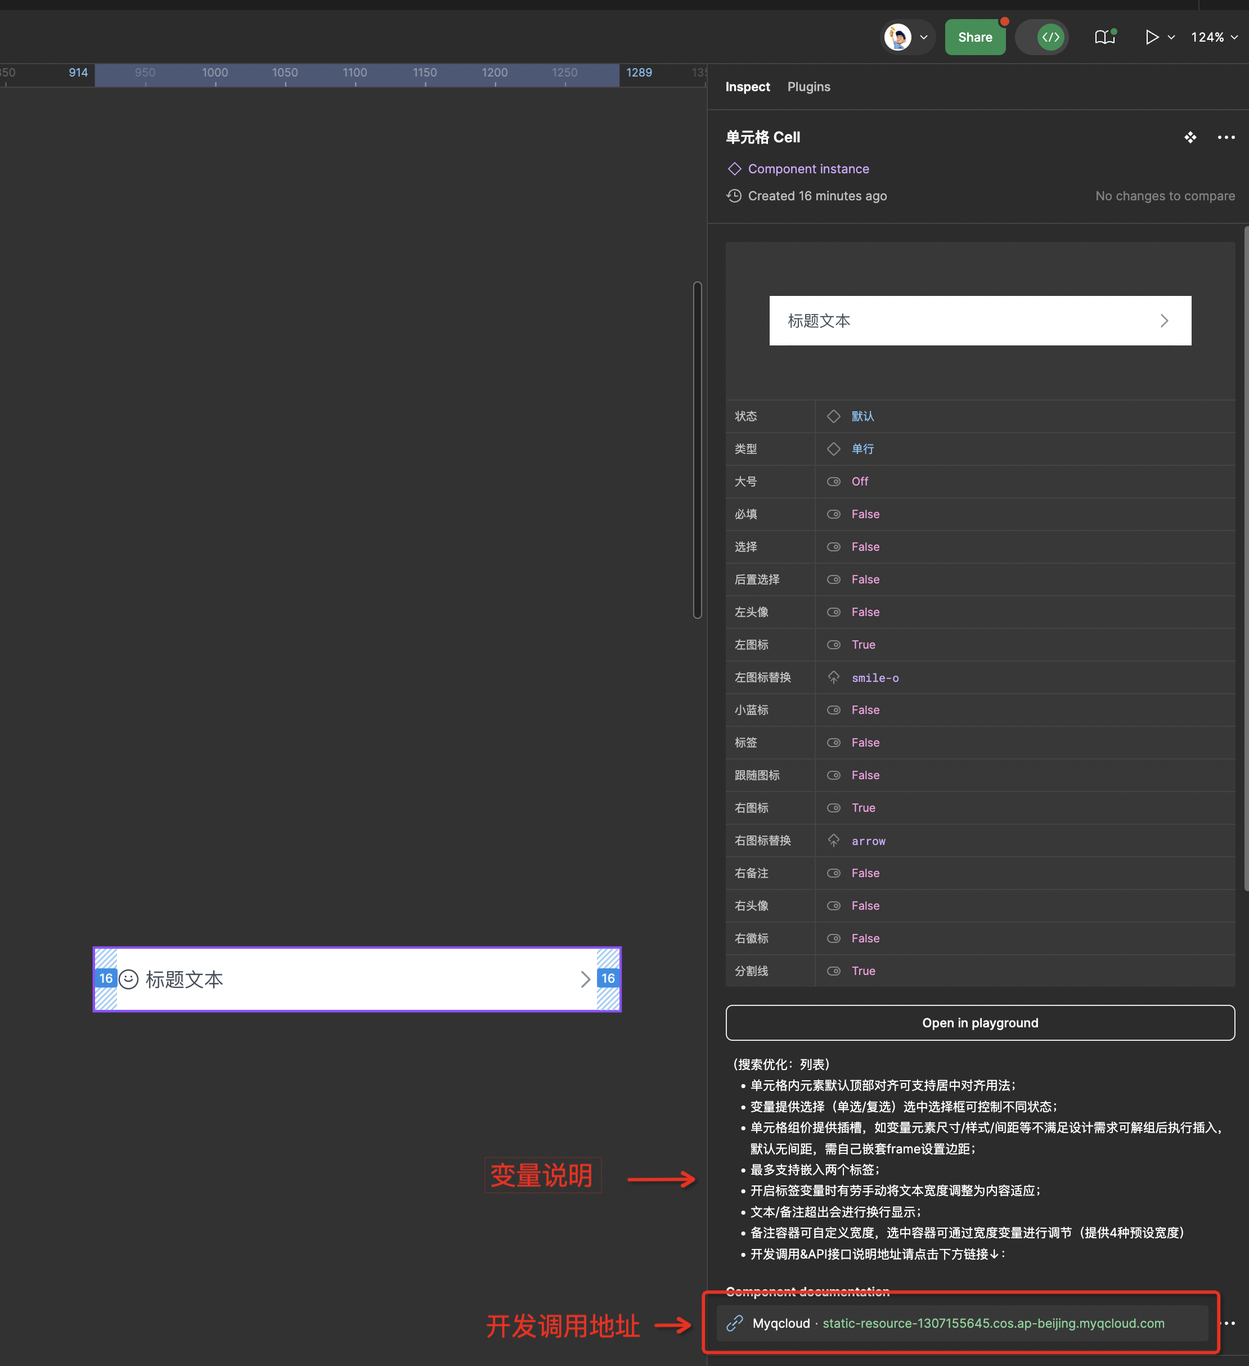Click the 左头像 False boolean value

pyautogui.click(x=865, y=612)
